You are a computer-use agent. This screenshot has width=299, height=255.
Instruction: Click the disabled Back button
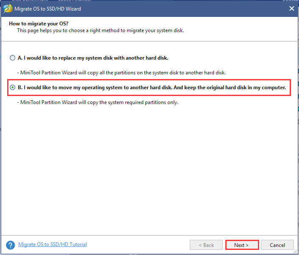[x=206, y=245]
